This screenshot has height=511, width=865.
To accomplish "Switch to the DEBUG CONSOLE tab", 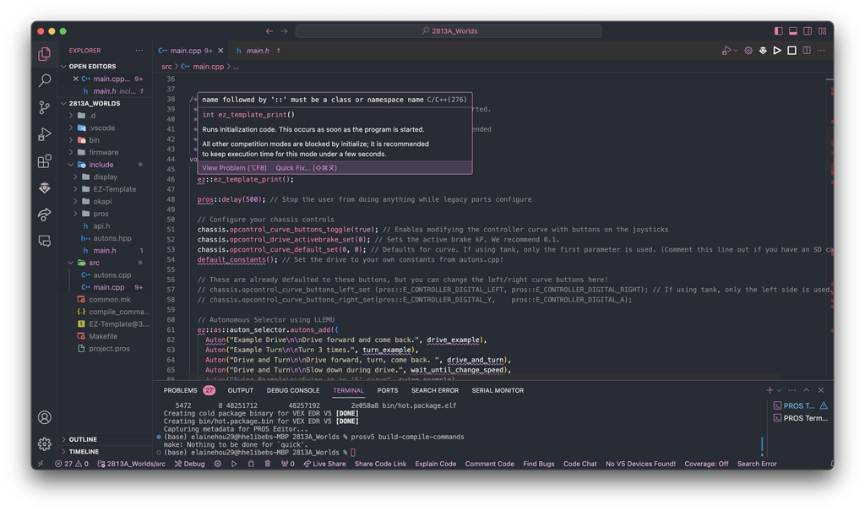I will [293, 390].
